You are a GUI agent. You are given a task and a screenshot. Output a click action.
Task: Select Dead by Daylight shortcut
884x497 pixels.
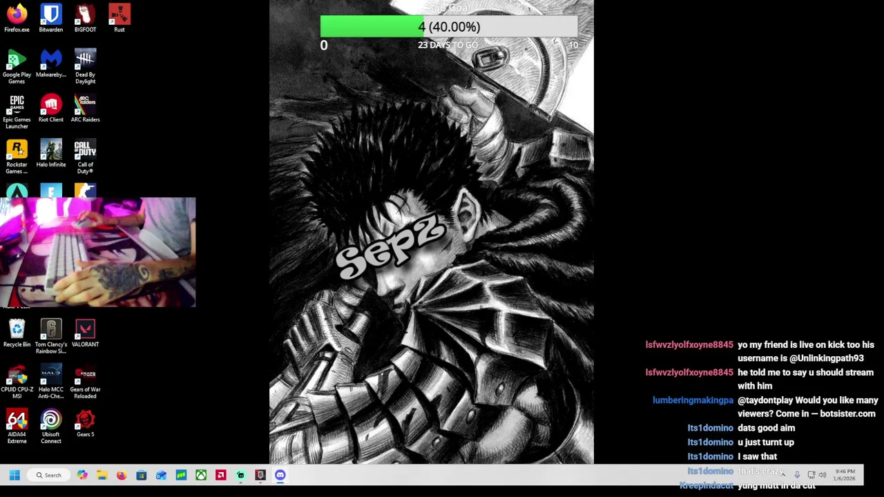(x=85, y=66)
